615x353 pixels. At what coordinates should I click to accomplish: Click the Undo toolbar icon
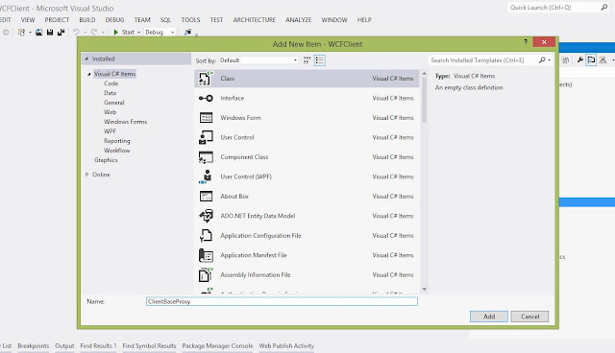(x=76, y=32)
